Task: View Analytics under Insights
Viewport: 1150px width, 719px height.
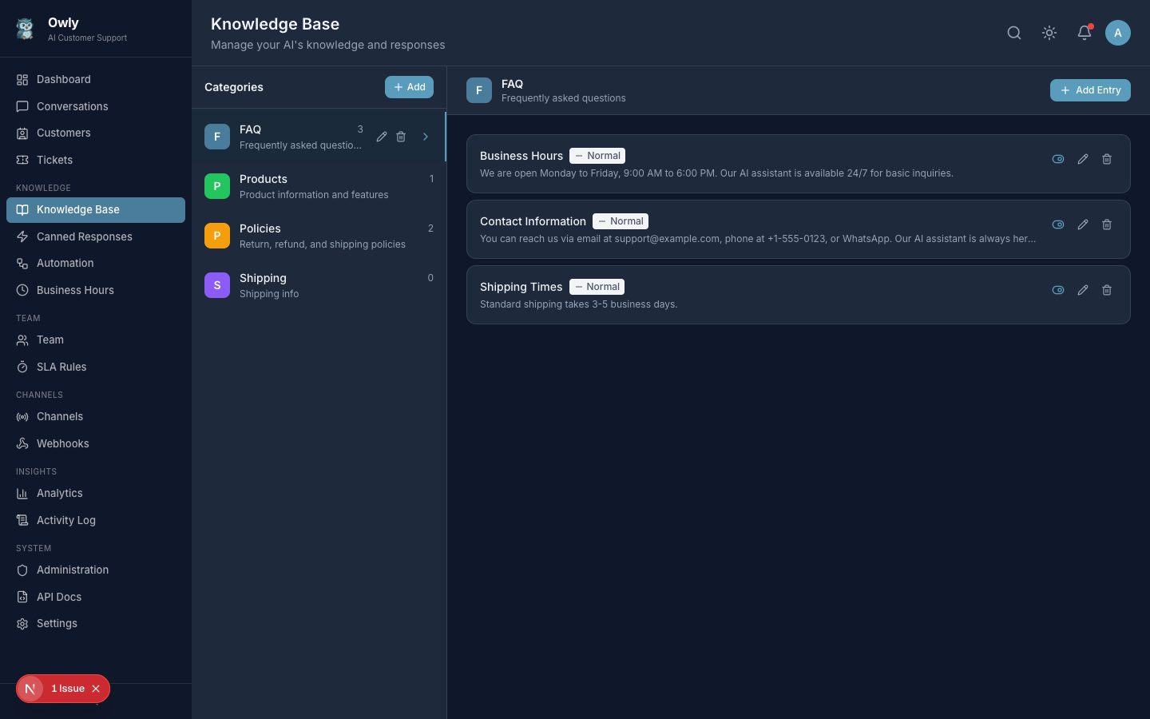Action: [x=59, y=493]
